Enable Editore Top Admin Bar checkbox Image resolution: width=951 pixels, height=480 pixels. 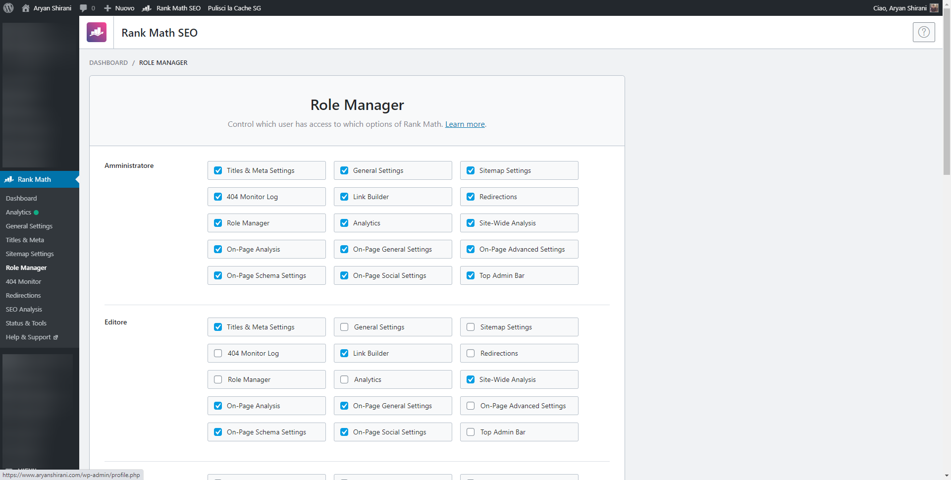[x=471, y=432]
